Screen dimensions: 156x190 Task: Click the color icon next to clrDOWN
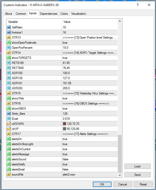(x=9, y=124)
